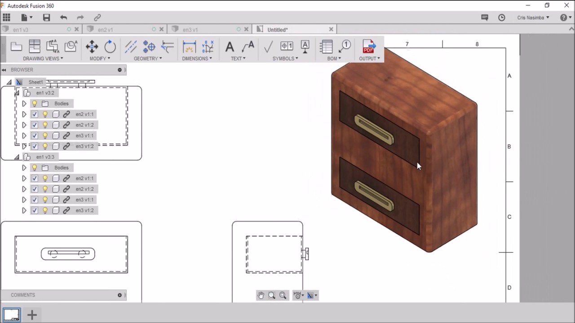Activate the Pan hand tool
Screen dimensions: 575x323
[261, 295]
